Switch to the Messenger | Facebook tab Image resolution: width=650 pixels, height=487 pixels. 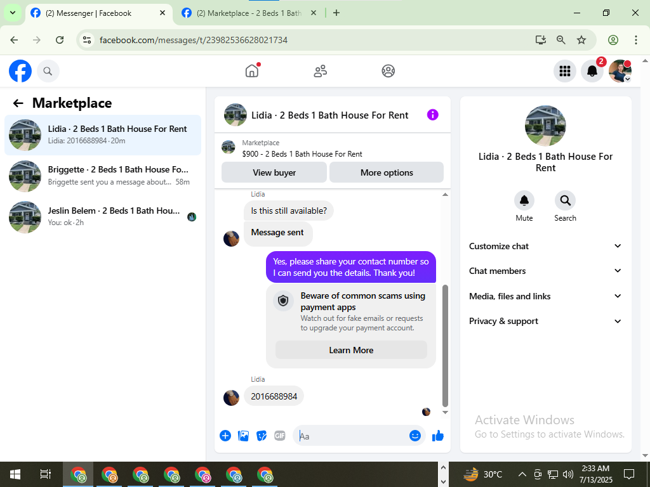coord(98,13)
